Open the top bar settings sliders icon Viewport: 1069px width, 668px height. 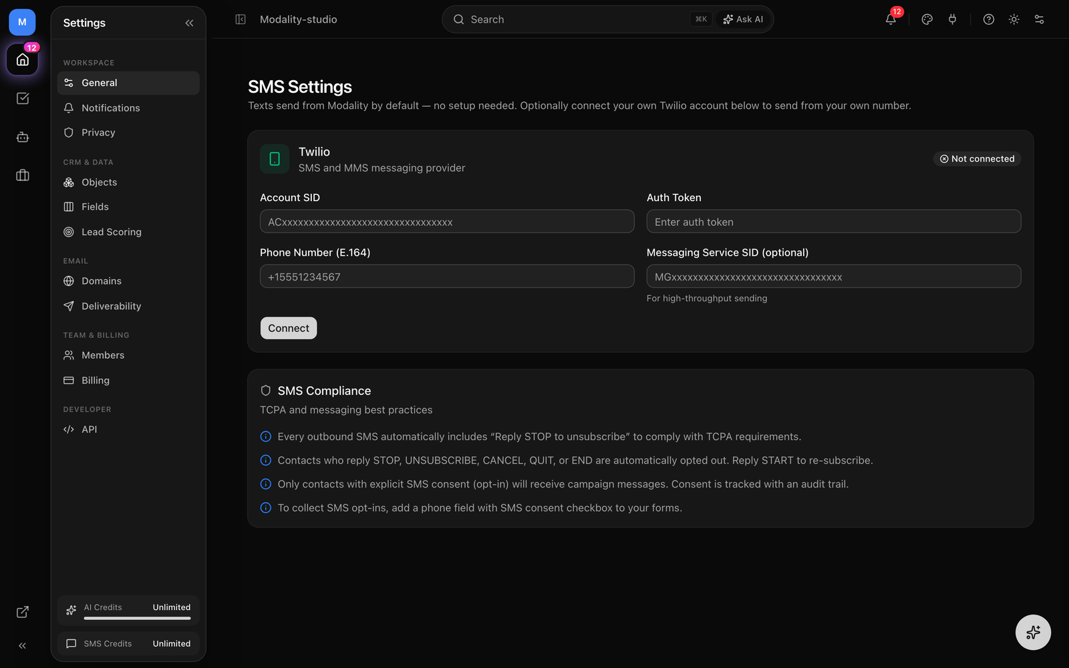pyautogui.click(x=1039, y=19)
